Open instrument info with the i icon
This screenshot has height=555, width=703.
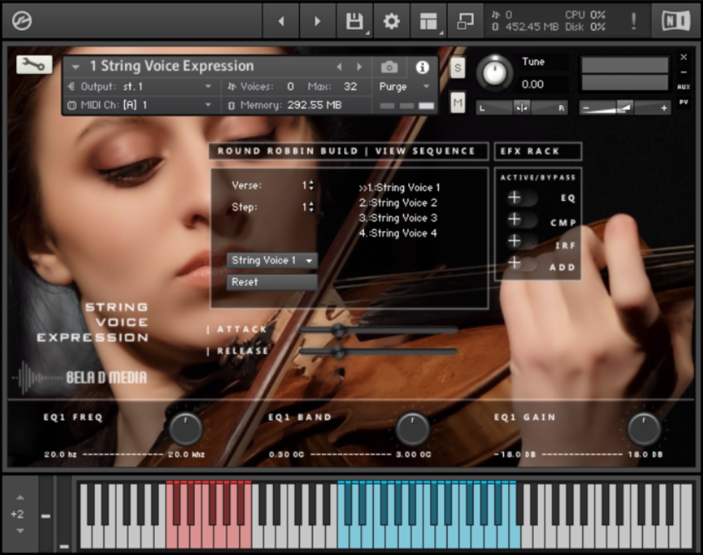coord(422,67)
